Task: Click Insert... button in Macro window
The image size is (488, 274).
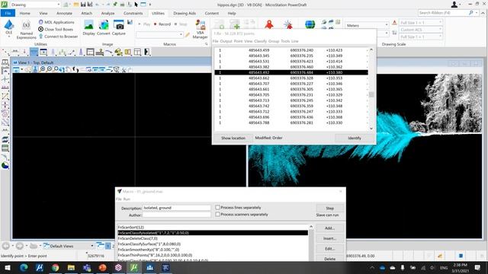Action: point(329,238)
